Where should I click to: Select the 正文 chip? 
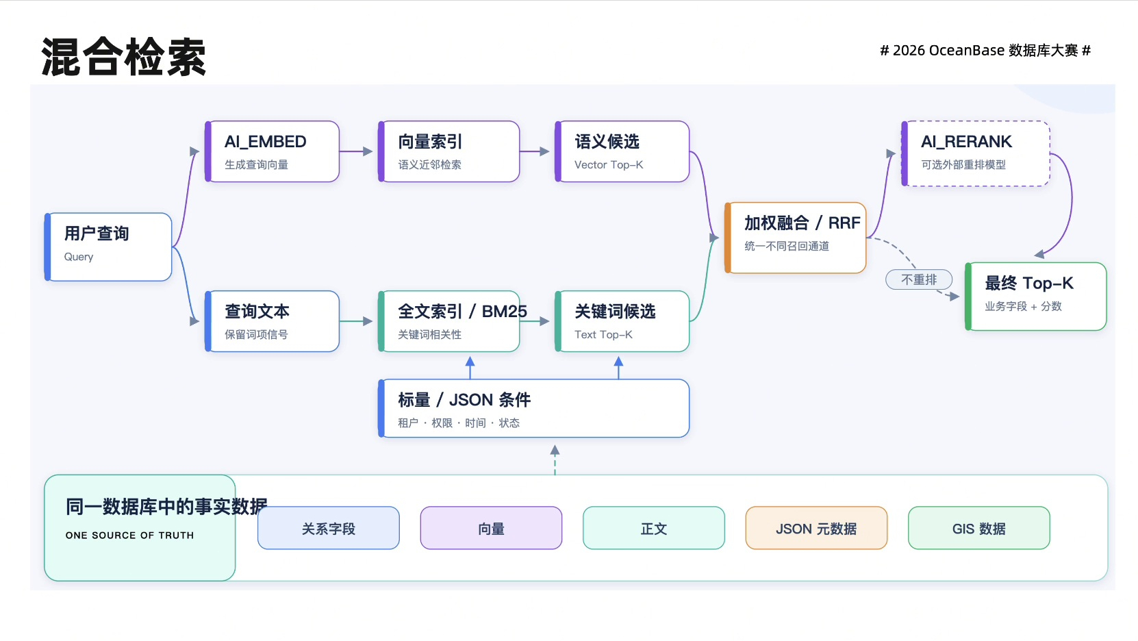pyautogui.click(x=654, y=528)
